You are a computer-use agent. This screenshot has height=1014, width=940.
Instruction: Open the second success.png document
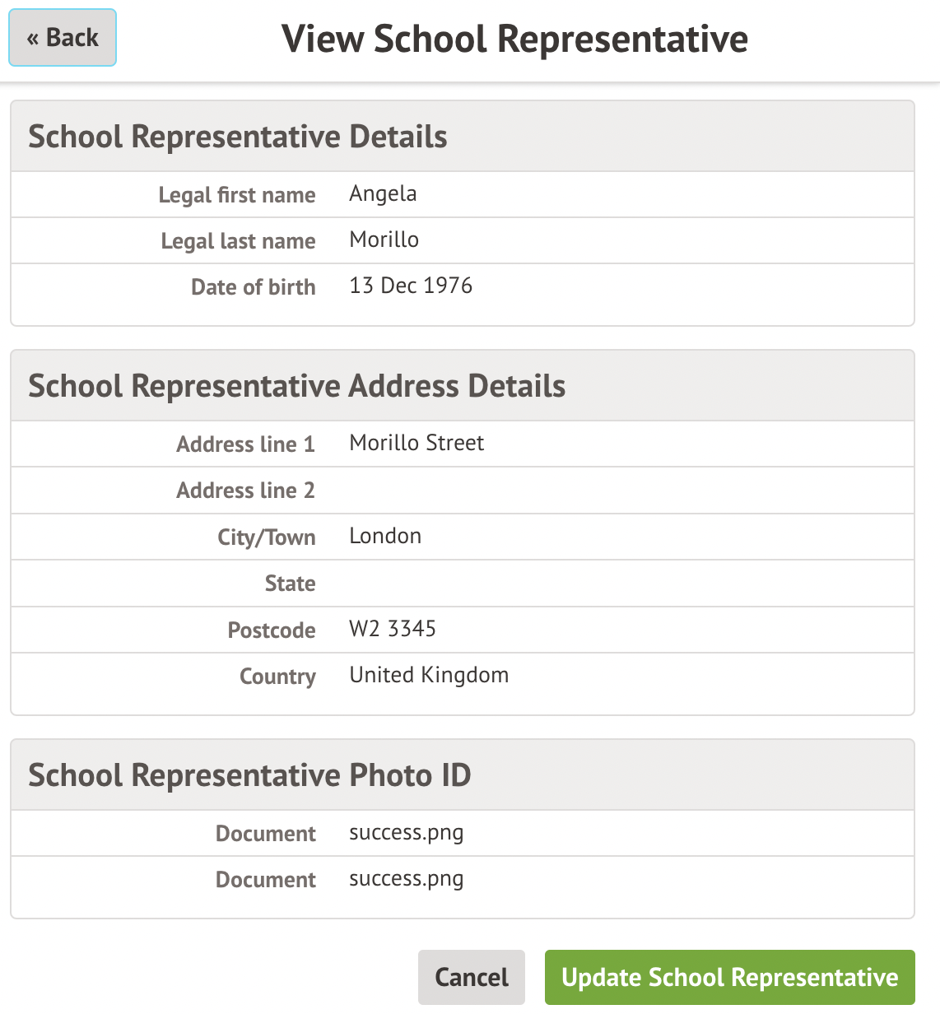click(406, 879)
